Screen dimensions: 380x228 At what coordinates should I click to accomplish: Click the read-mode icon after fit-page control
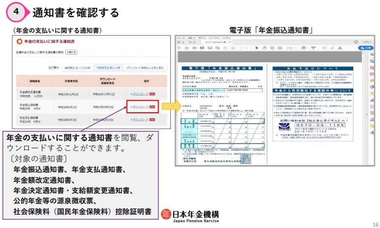[x=313, y=48]
